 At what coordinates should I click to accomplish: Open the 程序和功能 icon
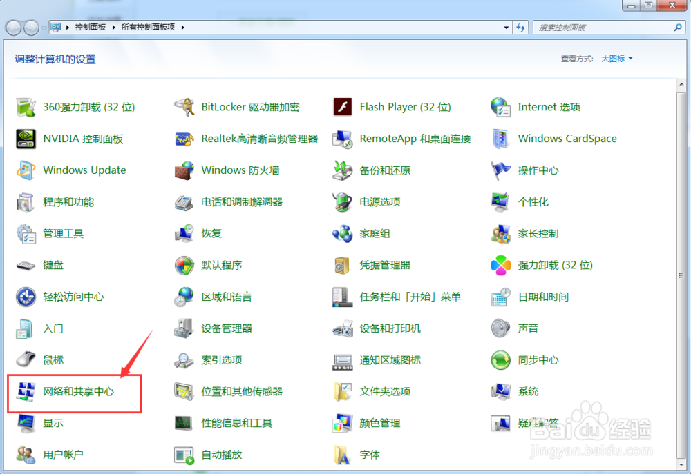(x=26, y=202)
